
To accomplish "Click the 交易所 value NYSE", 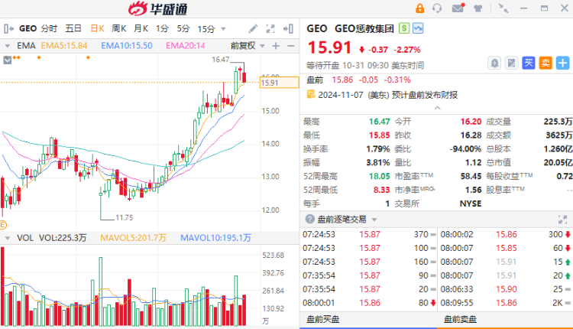I will [x=471, y=204].
